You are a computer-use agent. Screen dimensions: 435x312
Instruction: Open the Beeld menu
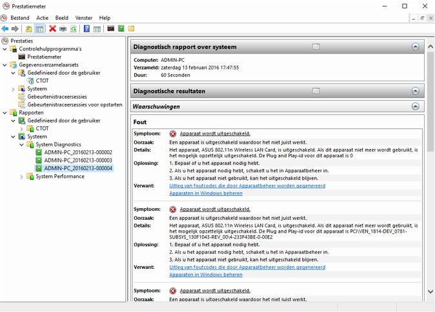point(61,18)
